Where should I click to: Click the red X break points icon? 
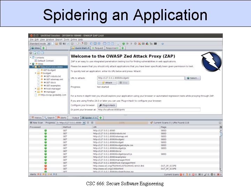(x=139, y=44)
